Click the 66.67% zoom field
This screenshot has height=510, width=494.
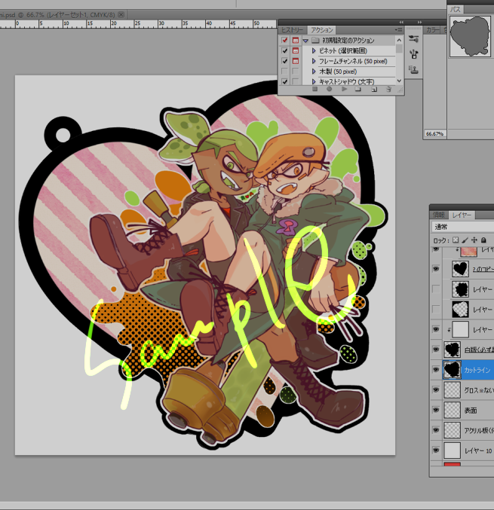pyautogui.click(x=434, y=133)
